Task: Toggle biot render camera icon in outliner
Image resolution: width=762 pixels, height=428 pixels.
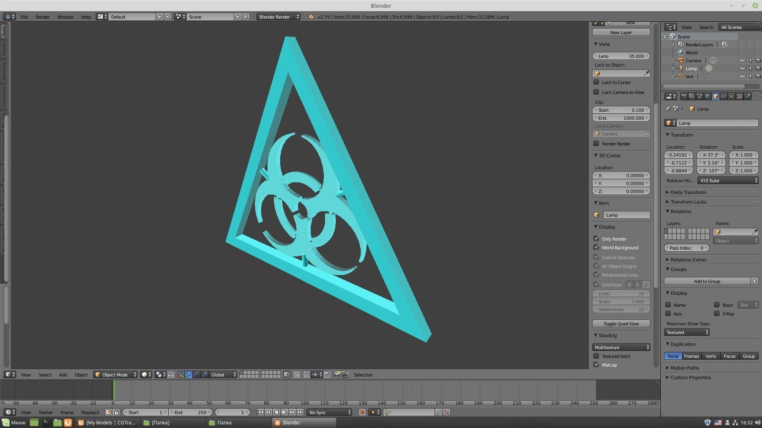Action: (x=758, y=76)
